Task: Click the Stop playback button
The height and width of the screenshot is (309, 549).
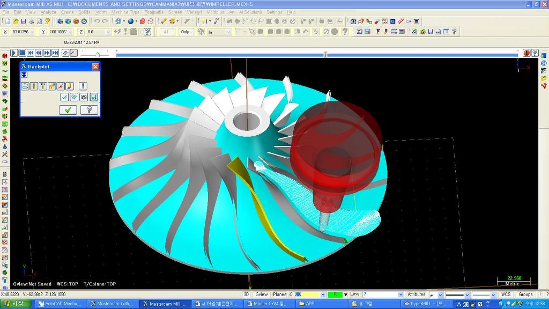Action: click(22, 53)
